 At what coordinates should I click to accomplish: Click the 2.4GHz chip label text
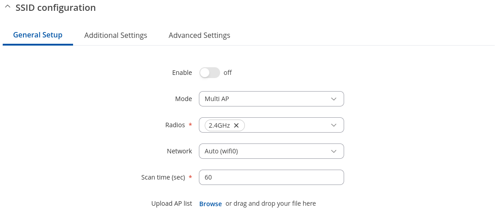click(x=219, y=125)
